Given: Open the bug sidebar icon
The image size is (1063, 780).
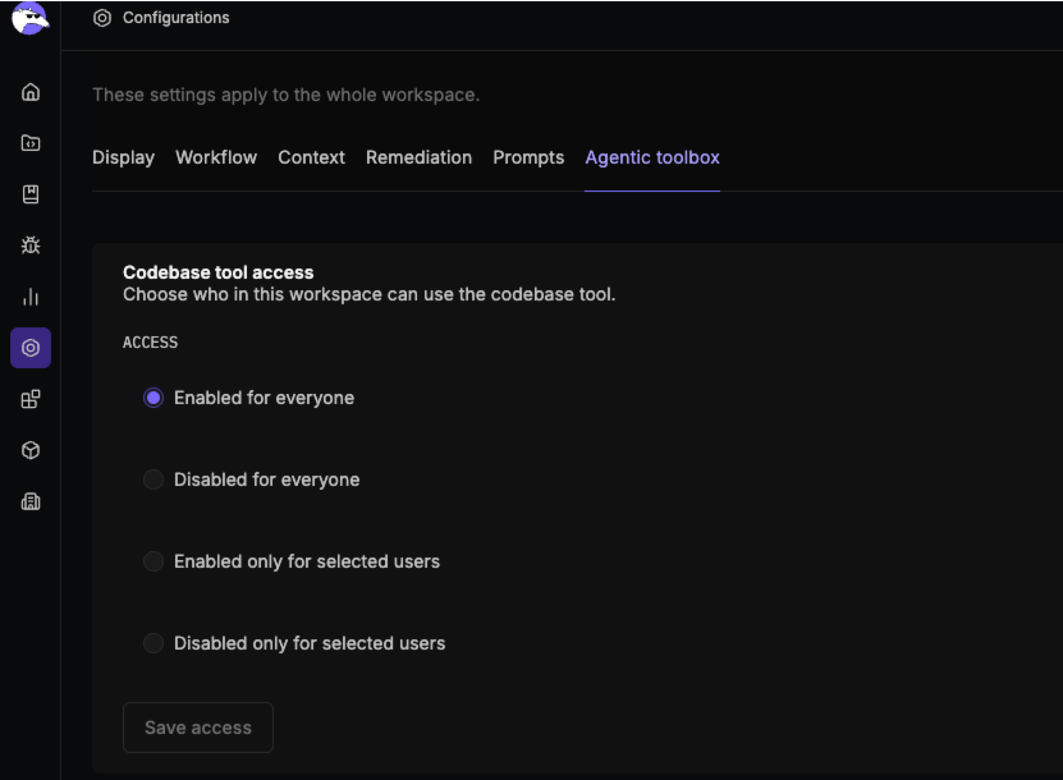Looking at the screenshot, I should point(31,245).
